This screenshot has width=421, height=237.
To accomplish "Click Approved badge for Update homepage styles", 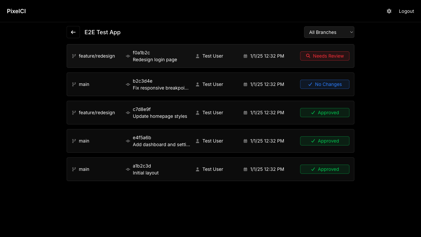I will click(325, 113).
